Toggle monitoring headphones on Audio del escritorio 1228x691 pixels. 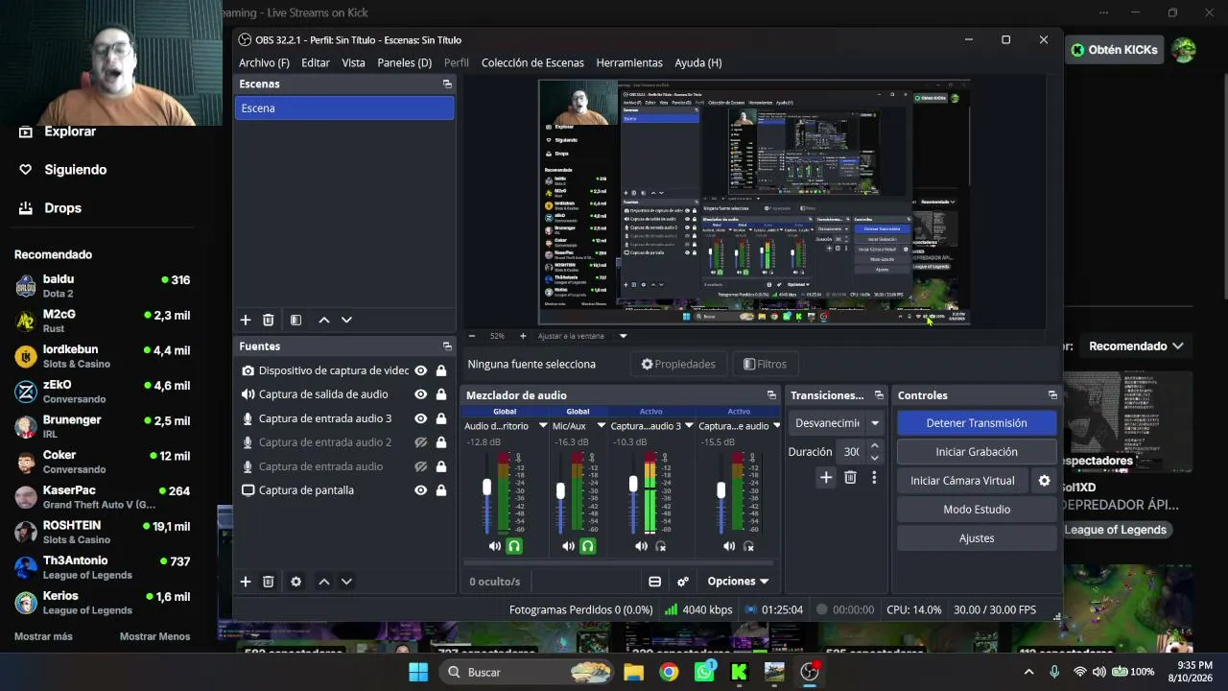[514, 546]
